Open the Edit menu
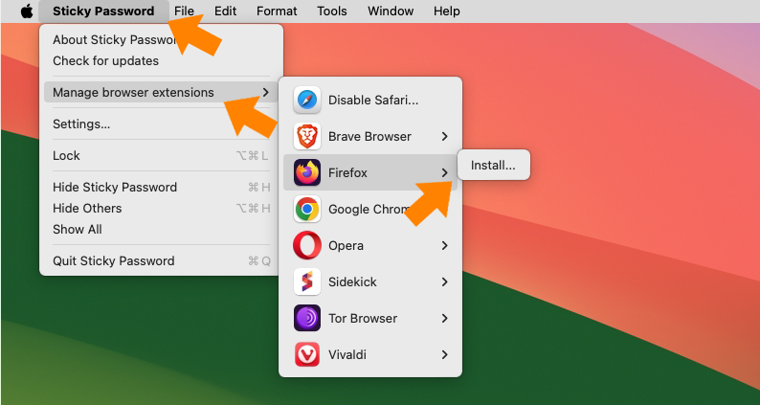The height and width of the screenshot is (405, 760). (x=225, y=11)
